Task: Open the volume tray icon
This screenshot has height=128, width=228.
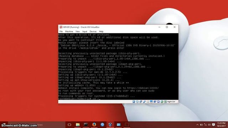Action: coord(209,125)
